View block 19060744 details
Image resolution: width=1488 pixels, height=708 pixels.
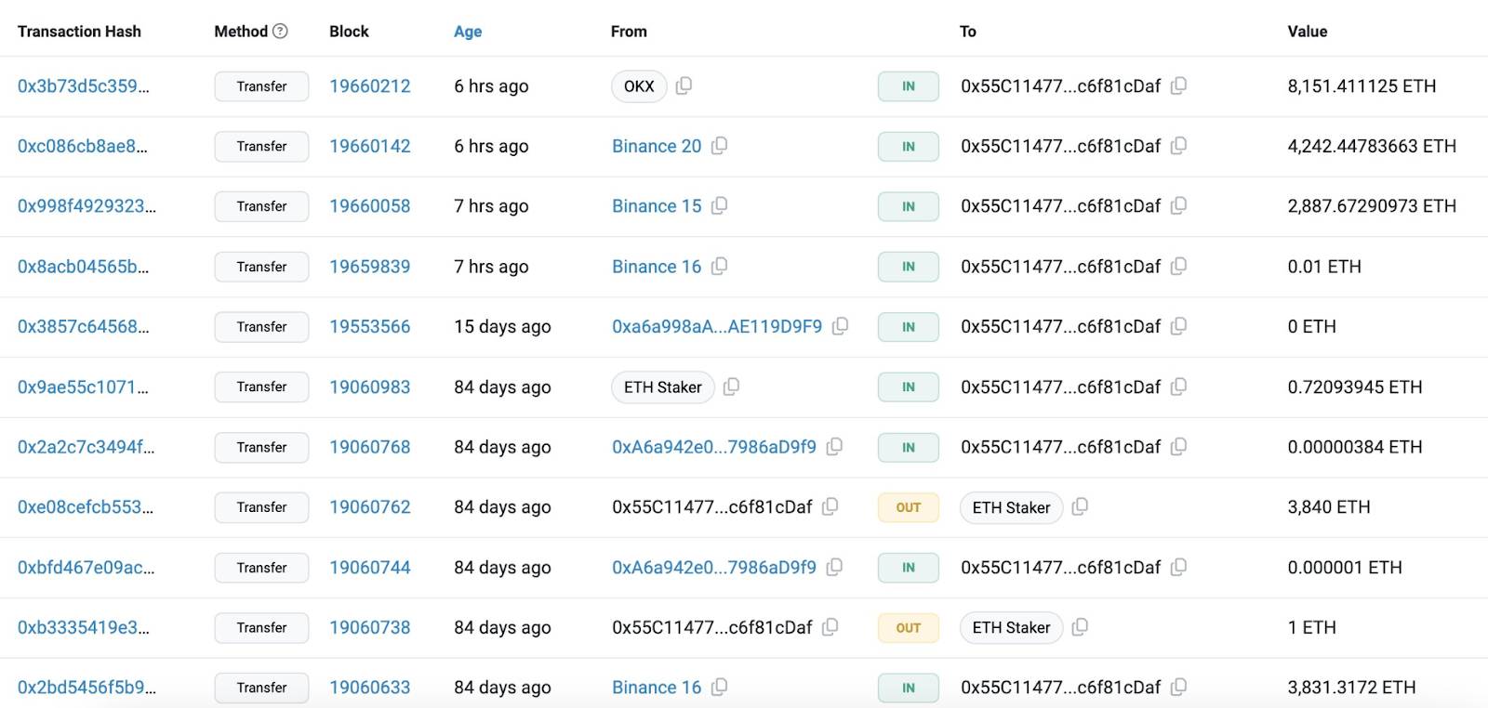click(x=370, y=567)
